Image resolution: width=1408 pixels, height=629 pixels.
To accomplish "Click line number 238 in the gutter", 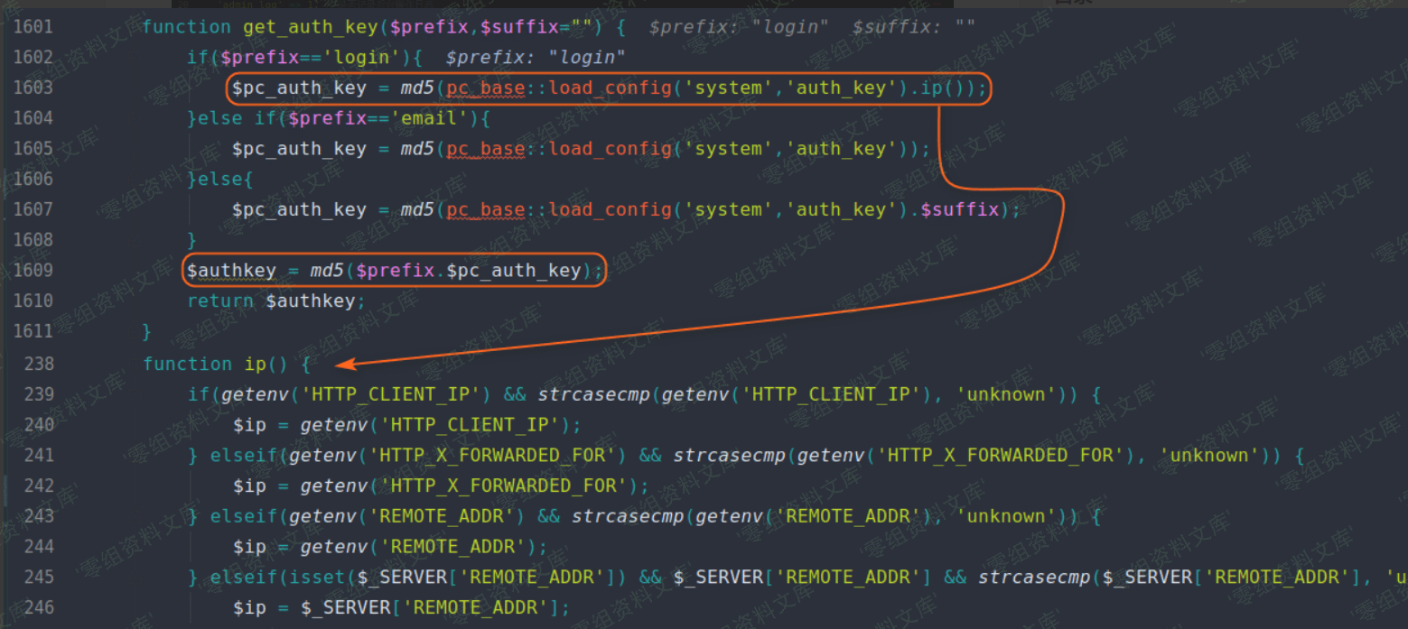I will pyautogui.click(x=39, y=365).
